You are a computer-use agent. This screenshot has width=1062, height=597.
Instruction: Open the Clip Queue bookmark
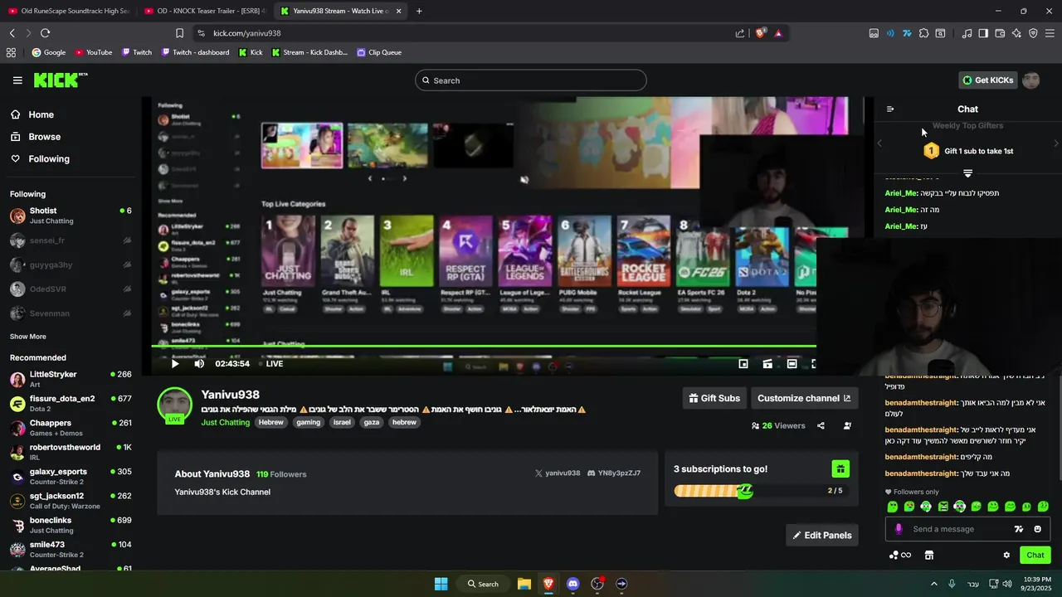379,52
